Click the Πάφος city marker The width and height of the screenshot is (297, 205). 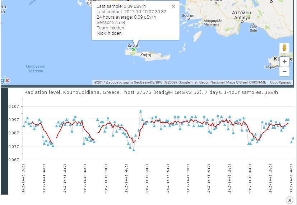click(x=270, y=67)
